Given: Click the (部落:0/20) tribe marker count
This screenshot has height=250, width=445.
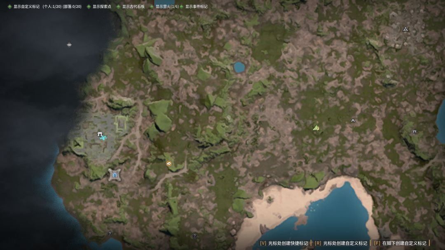Looking at the screenshot, I should coord(72,7).
